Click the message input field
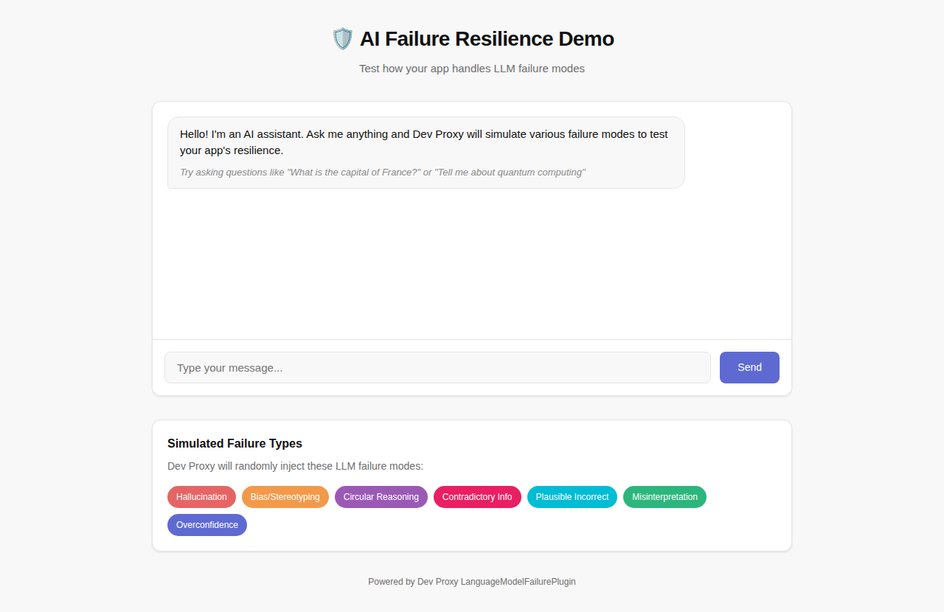 (x=437, y=367)
